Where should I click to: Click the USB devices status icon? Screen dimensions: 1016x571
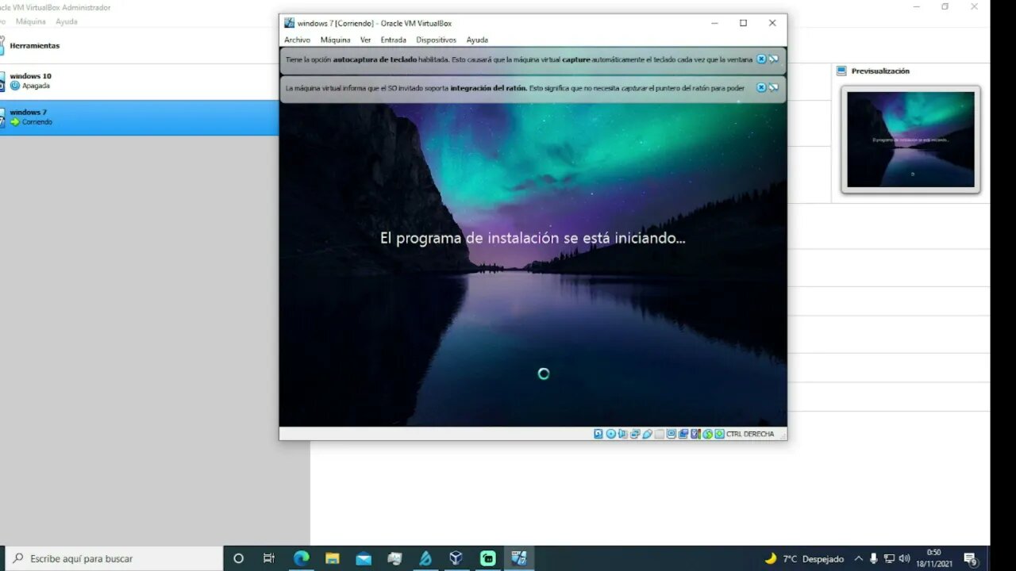(x=647, y=434)
